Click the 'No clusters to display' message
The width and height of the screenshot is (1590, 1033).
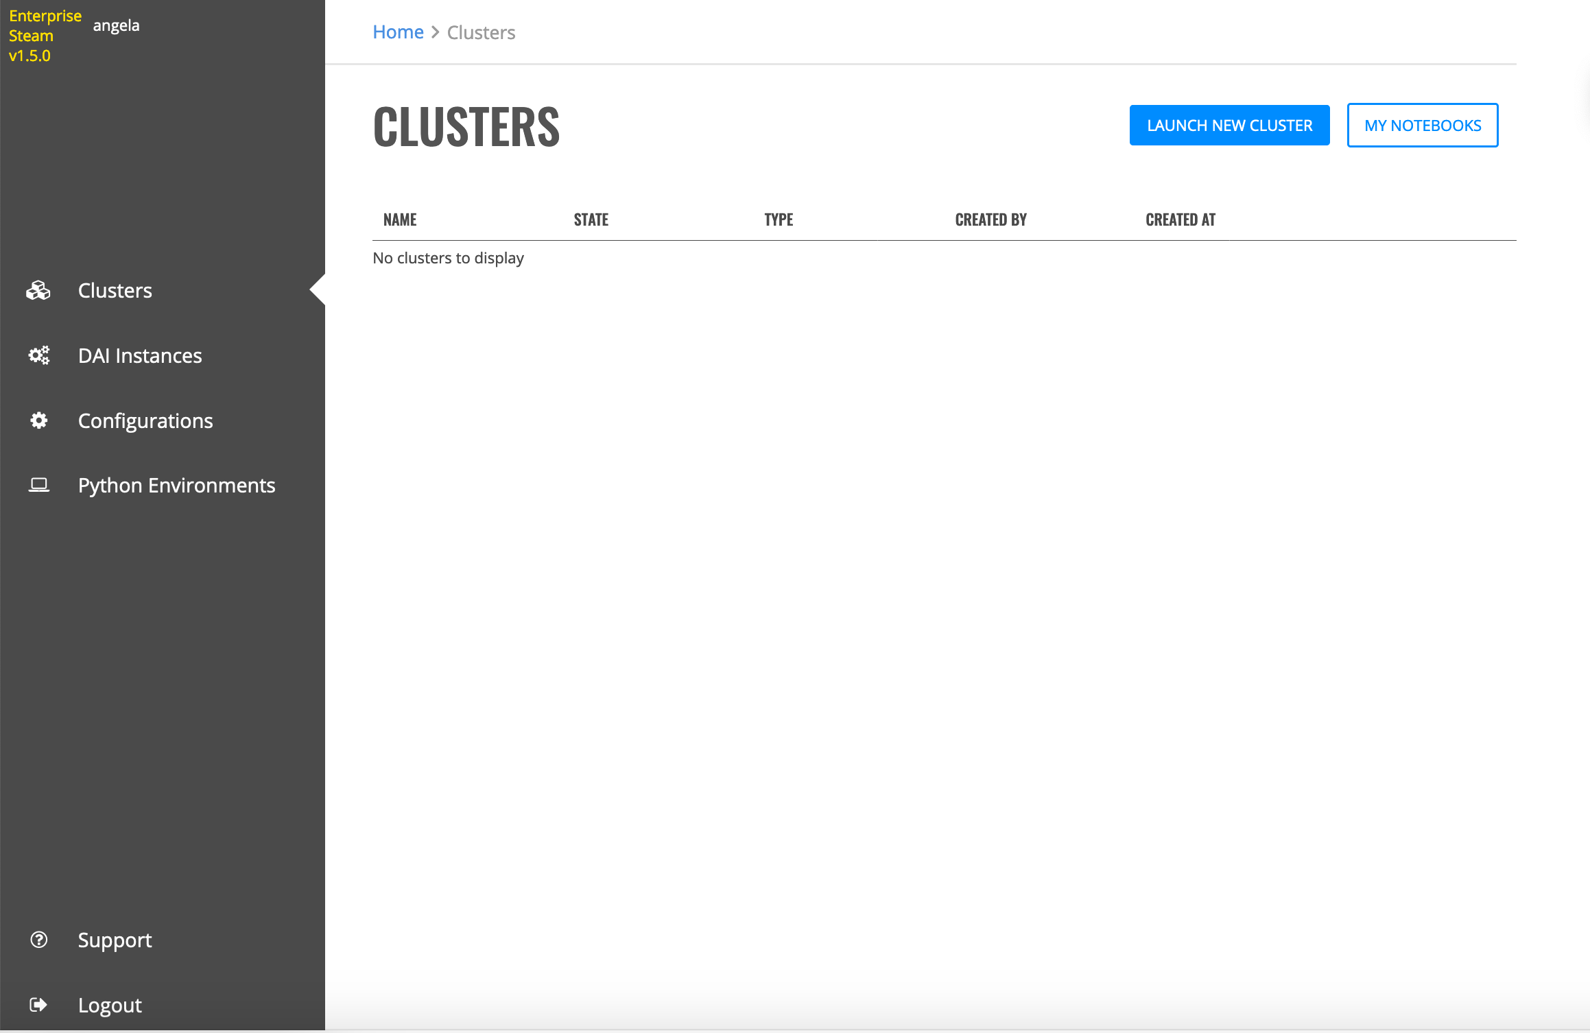[448, 258]
